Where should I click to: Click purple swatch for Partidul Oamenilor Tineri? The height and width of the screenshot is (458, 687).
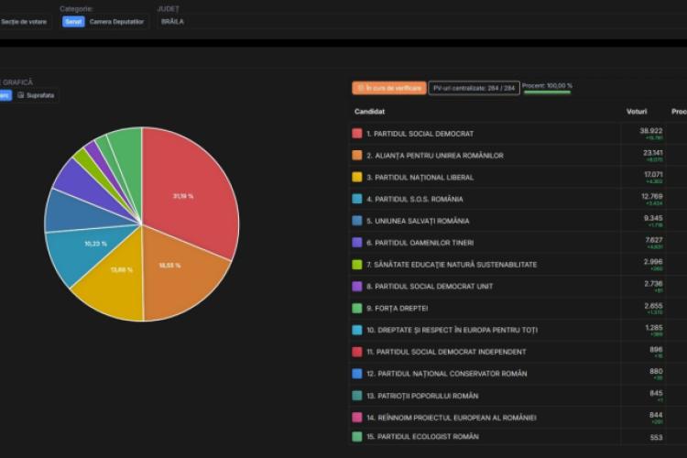357,243
